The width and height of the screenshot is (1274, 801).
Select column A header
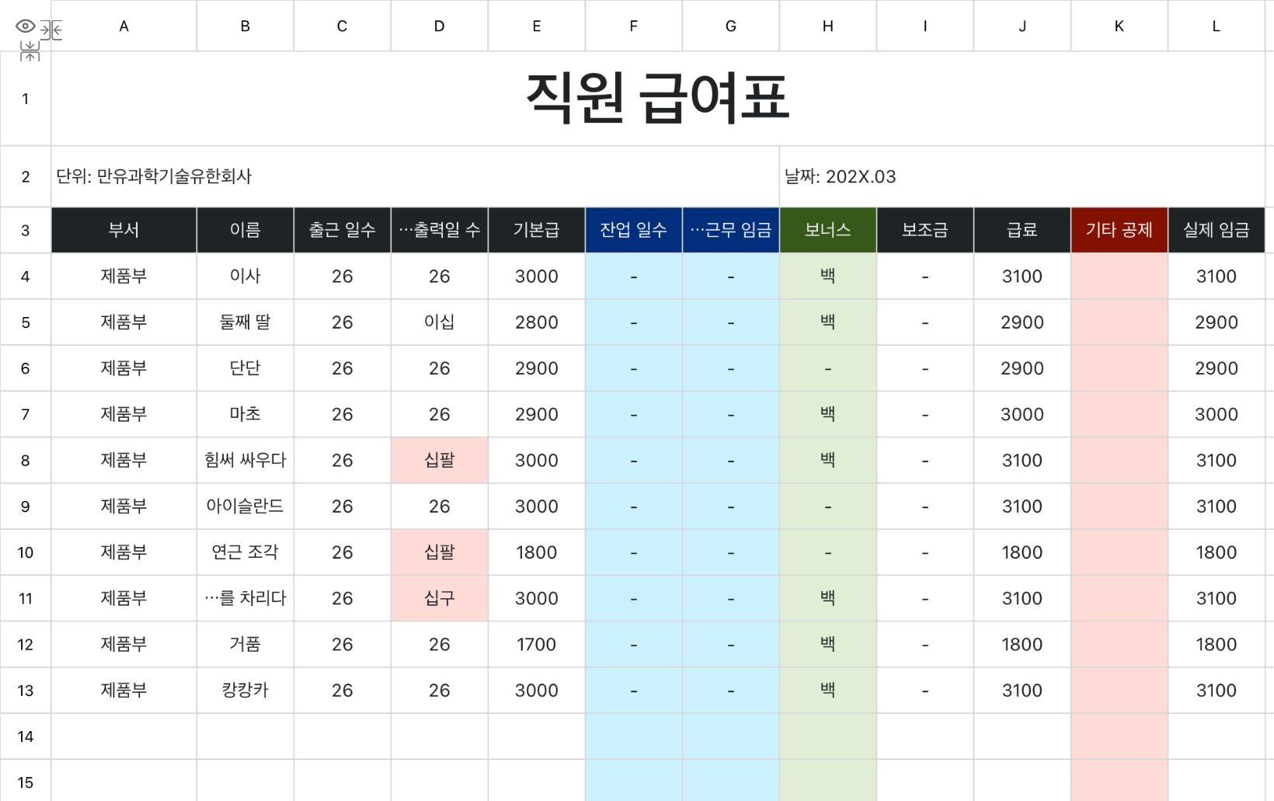click(x=124, y=26)
